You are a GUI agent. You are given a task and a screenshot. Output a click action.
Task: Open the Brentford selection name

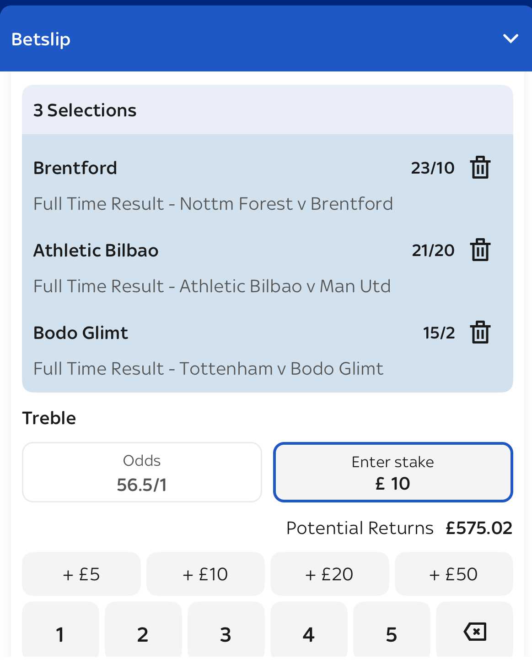pos(75,168)
